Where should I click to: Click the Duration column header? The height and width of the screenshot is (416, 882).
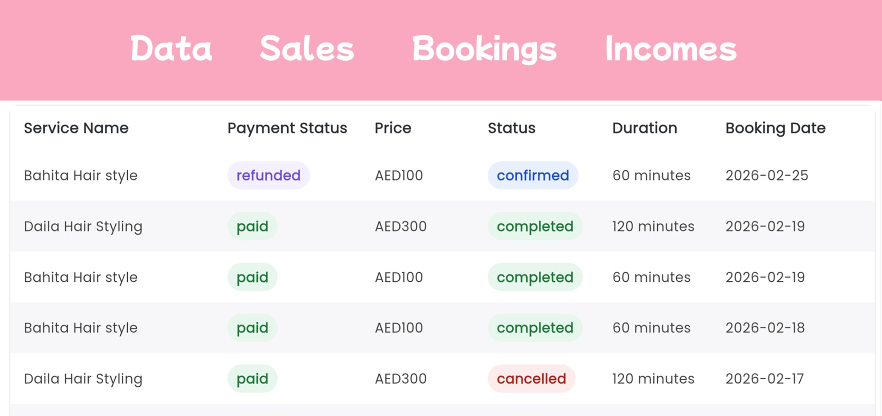645,128
